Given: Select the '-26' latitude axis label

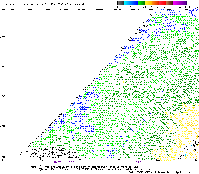Looking at the screenshot, I should 2,96.
